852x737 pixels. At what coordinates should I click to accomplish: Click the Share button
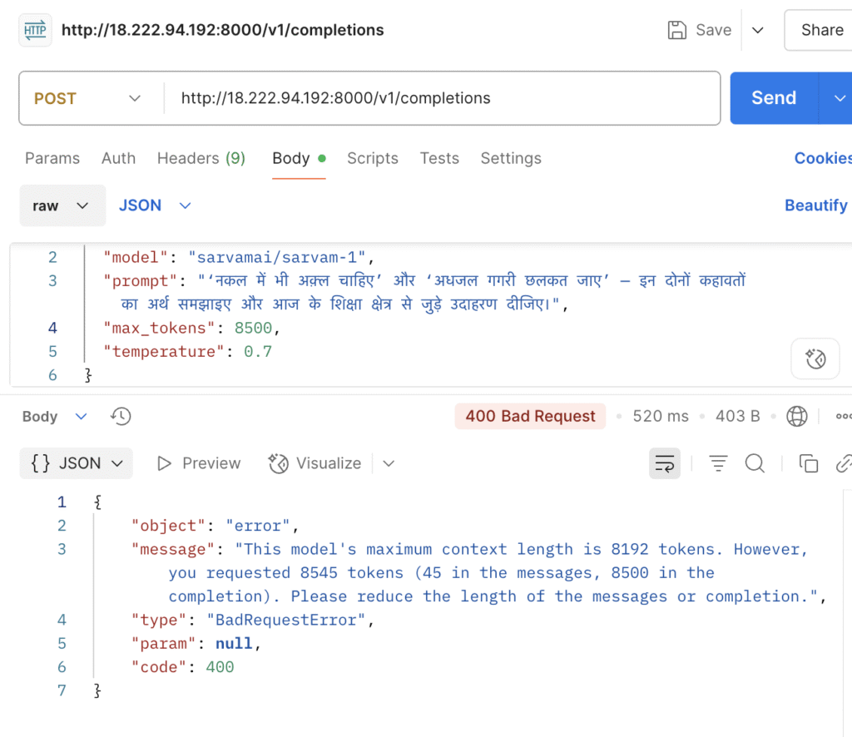pyautogui.click(x=821, y=31)
